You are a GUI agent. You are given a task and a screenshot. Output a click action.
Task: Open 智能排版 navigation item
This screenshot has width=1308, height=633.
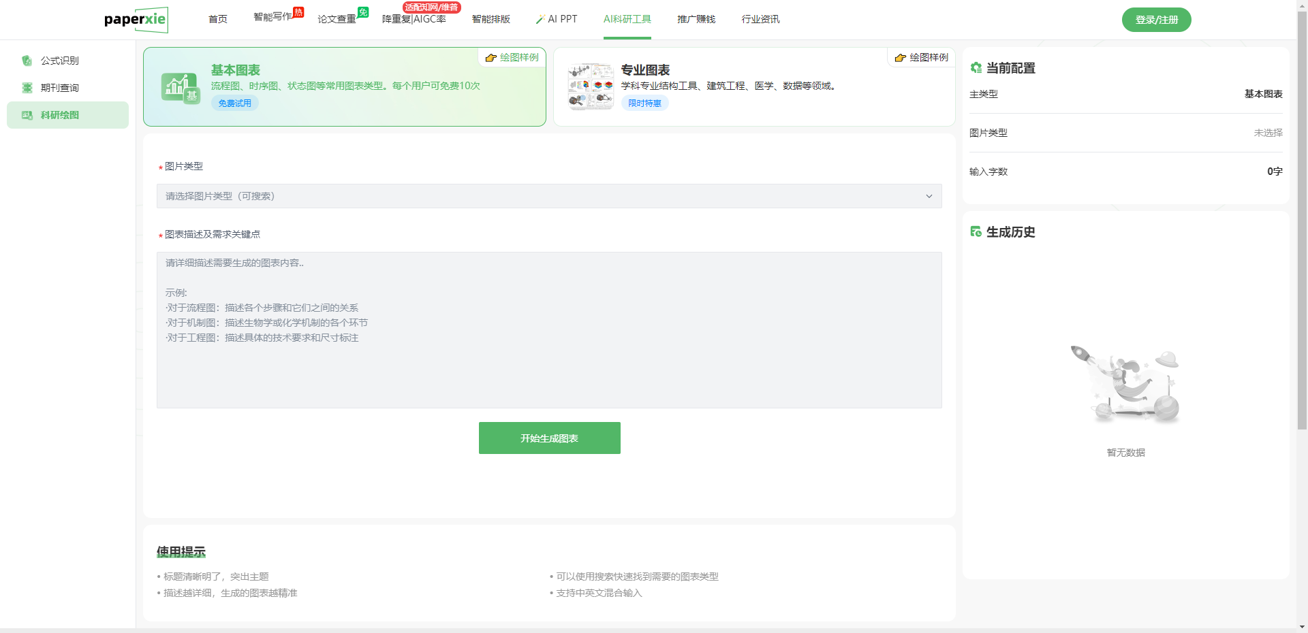pos(491,19)
